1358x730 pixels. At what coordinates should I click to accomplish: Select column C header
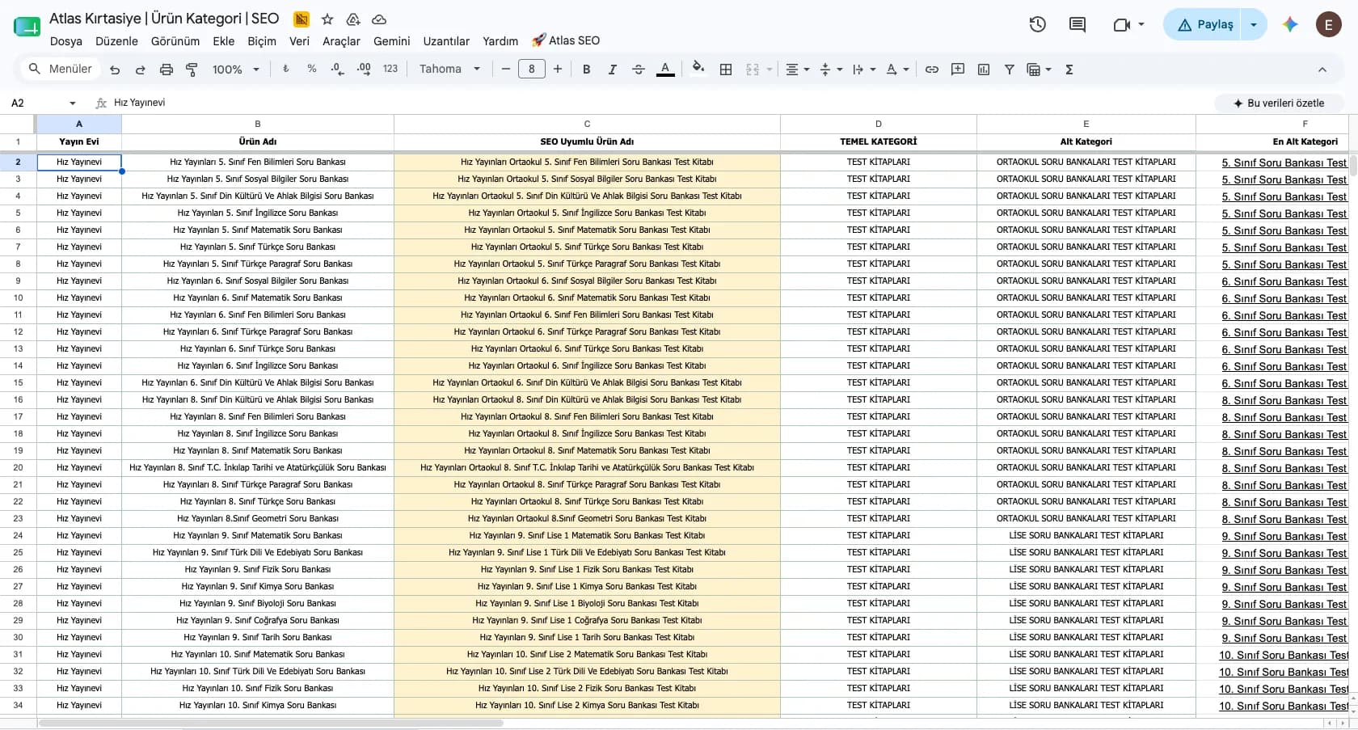pyautogui.click(x=587, y=124)
